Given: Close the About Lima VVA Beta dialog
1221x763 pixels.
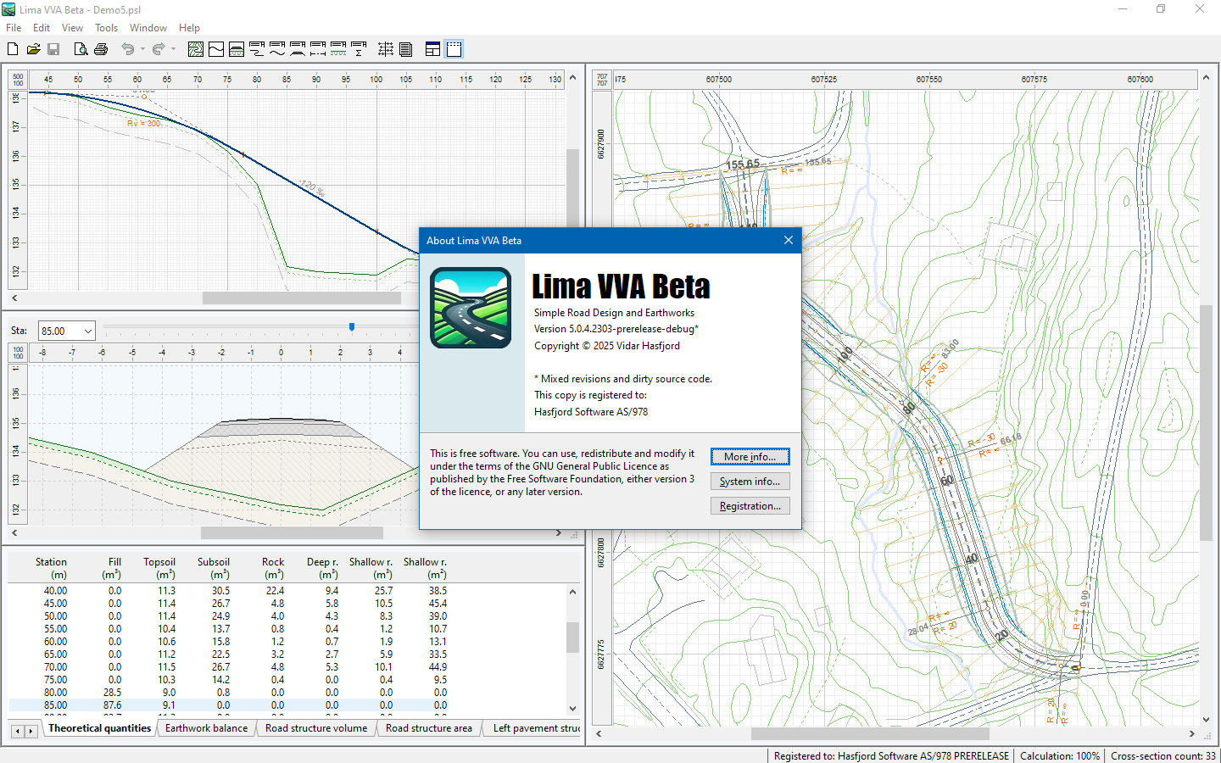Looking at the screenshot, I should pyautogui.click(x=789, y=241).
